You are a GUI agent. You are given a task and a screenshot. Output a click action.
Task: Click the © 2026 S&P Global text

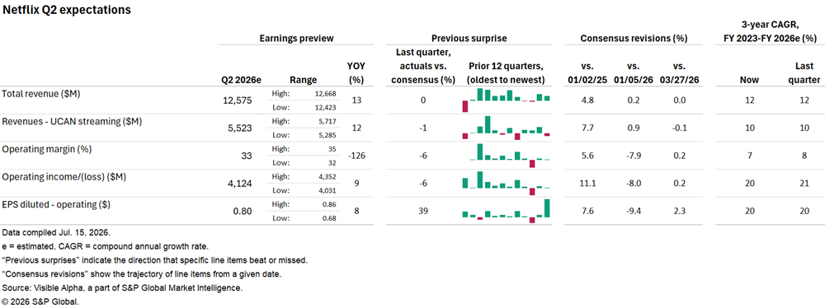(x=40, y=301)
